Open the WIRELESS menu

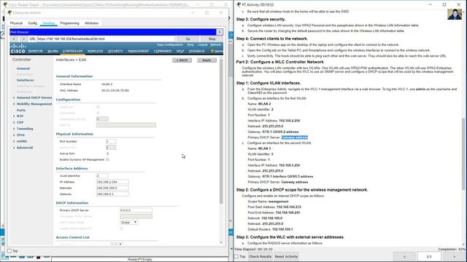coord(95,51)
